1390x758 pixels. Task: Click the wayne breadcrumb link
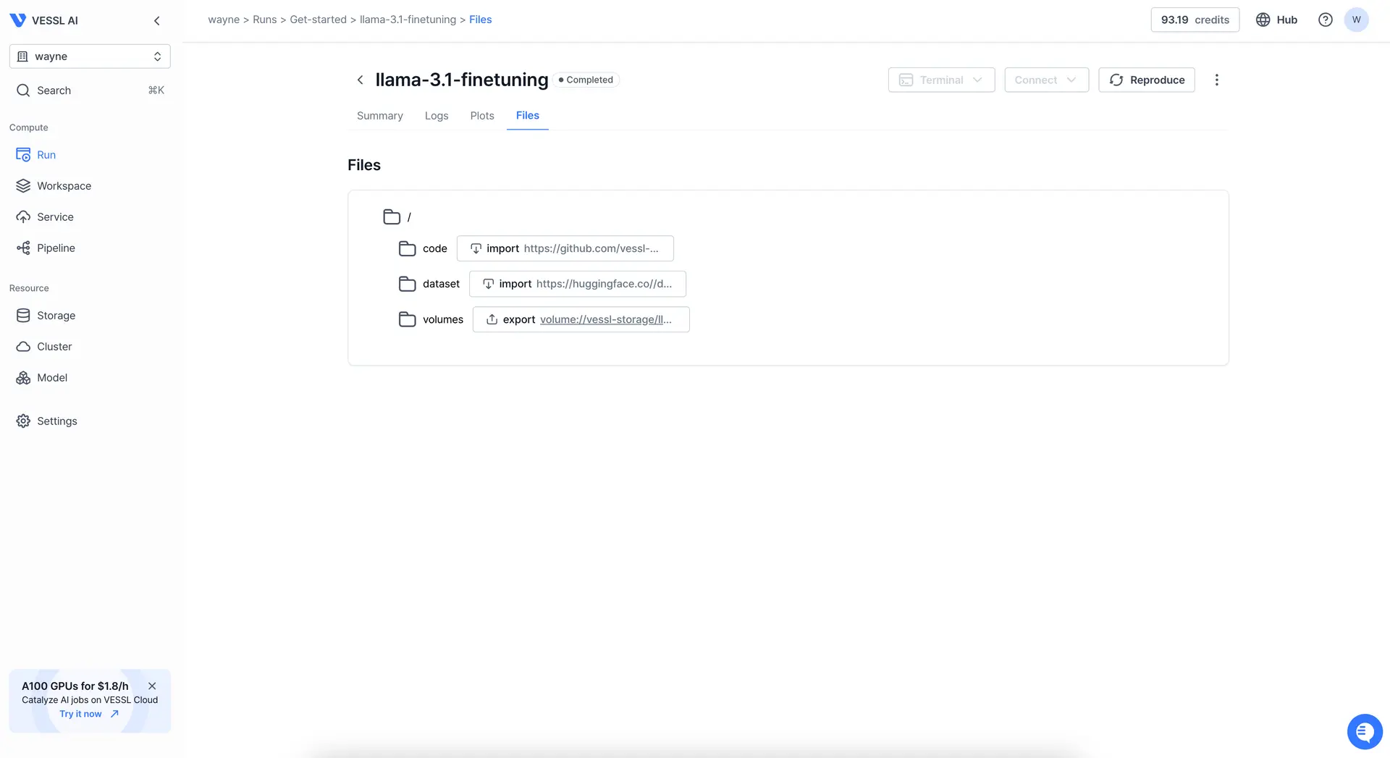[224, 20]
